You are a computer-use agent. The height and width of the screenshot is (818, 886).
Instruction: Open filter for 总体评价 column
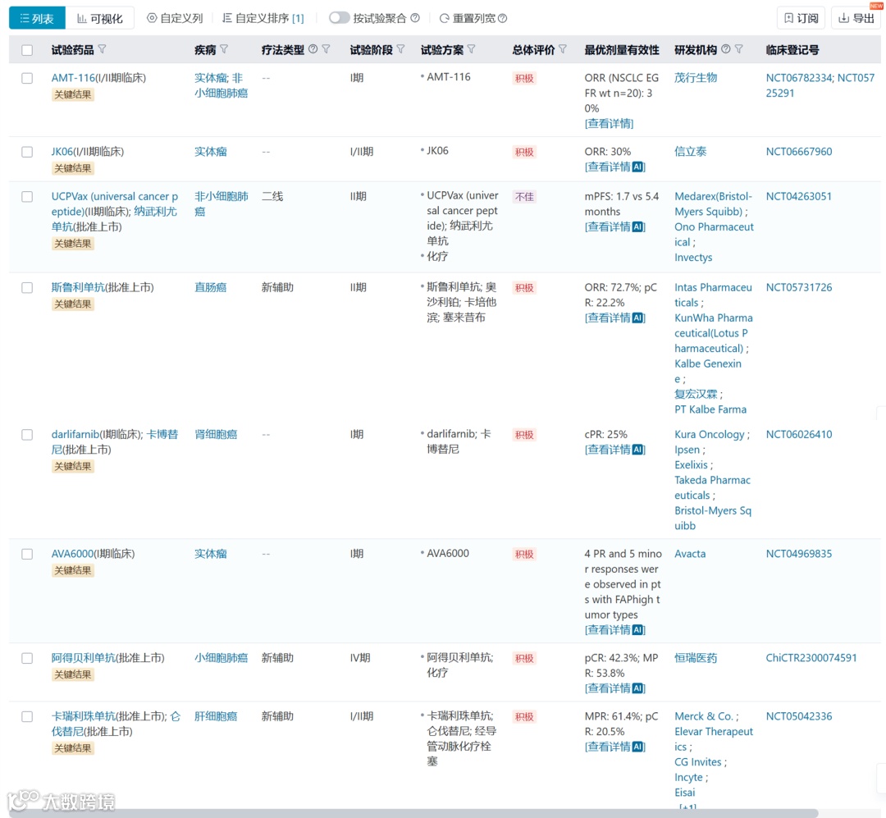tap(563, 49)
